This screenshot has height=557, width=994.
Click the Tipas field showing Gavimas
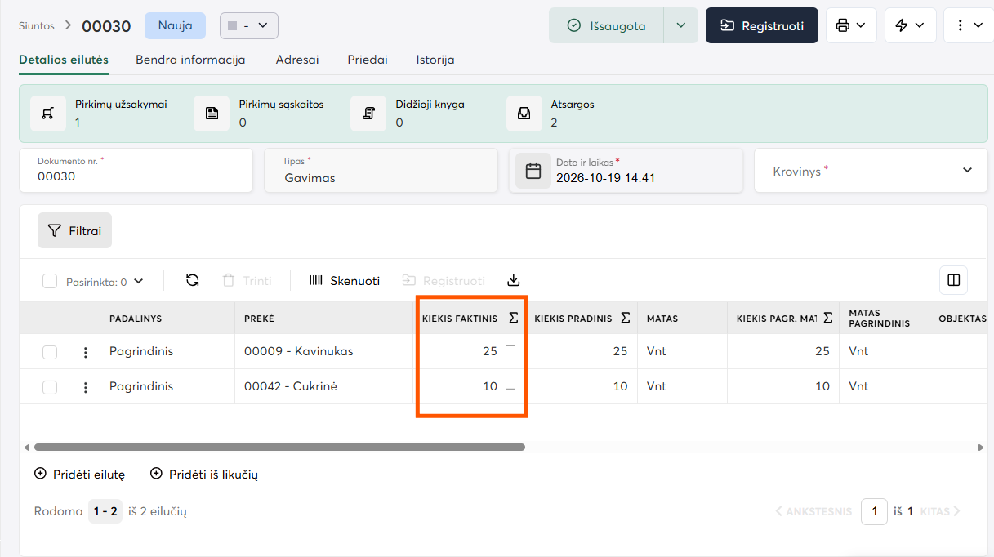pos(381,170)
